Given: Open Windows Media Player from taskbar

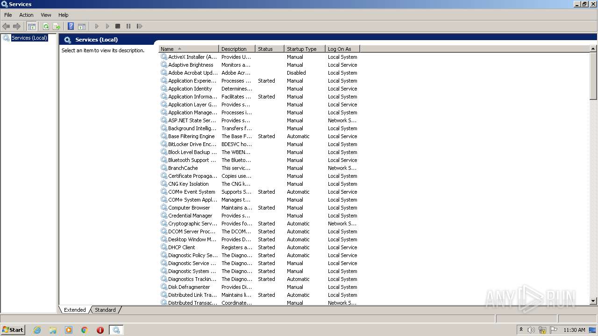Looking at the screenshot, I should coord(69,330).
